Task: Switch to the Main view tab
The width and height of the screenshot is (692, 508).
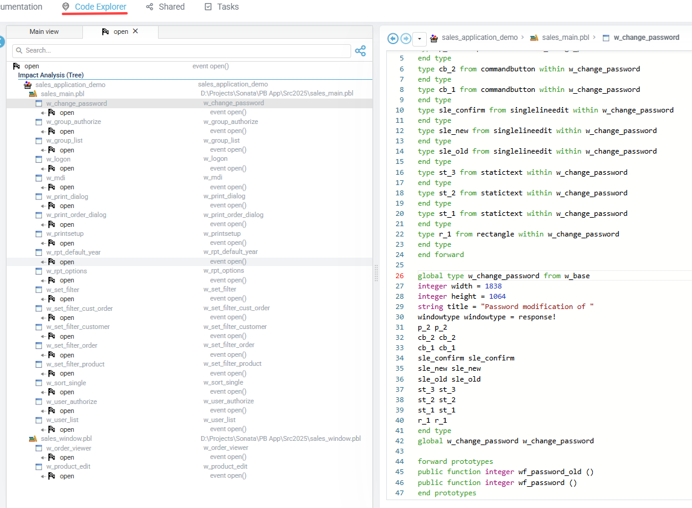Action: point(44,31)
